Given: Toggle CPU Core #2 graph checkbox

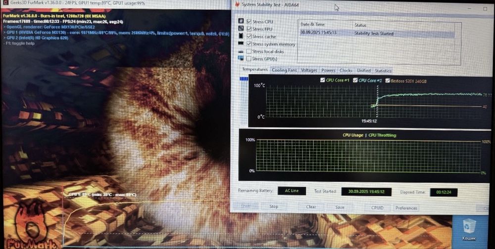Looking at the screenshot, I should click(x=355, y=81).
